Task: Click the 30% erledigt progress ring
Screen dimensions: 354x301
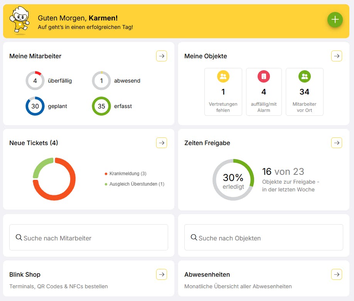Action: click(x=233, y=180)
